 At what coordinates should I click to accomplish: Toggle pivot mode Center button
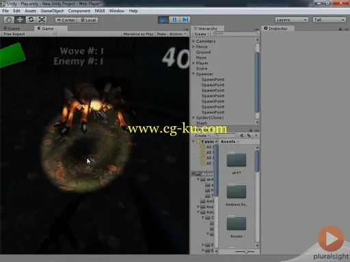66,20
